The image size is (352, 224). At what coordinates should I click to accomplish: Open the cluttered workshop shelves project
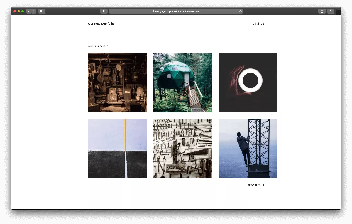pos(117,83)
